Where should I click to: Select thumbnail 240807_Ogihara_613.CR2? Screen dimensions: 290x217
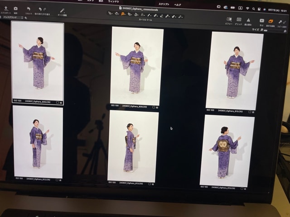[133, 146]
